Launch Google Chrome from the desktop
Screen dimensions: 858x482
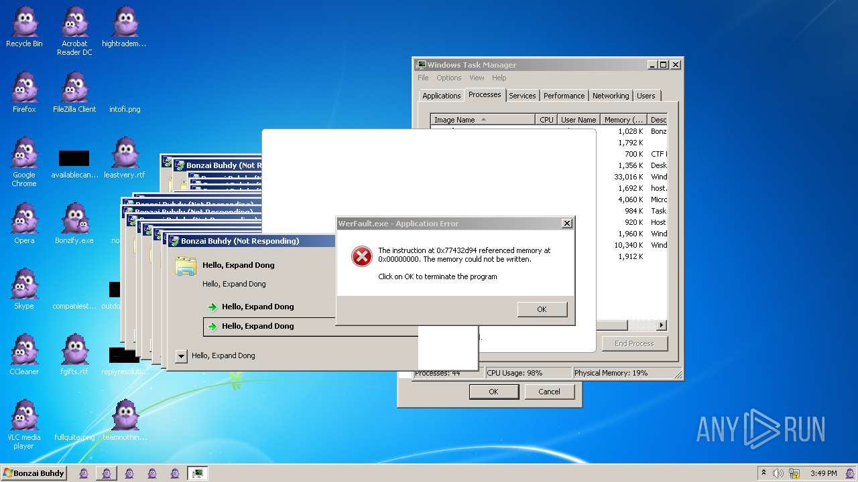tap(24, 163)
